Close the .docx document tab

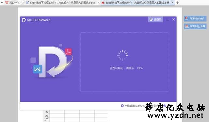(x=99, y=3)
